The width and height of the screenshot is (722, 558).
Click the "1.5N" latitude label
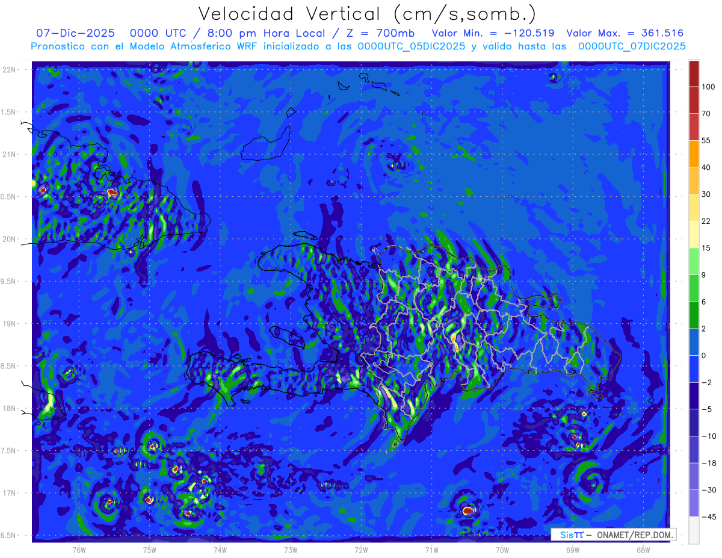(9, 113)
